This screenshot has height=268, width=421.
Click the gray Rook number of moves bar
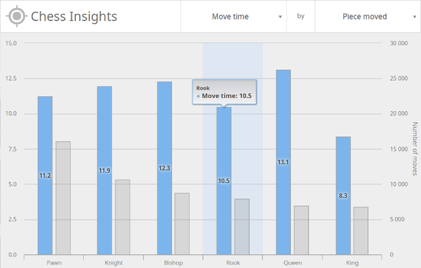click(x=242, y=226)
